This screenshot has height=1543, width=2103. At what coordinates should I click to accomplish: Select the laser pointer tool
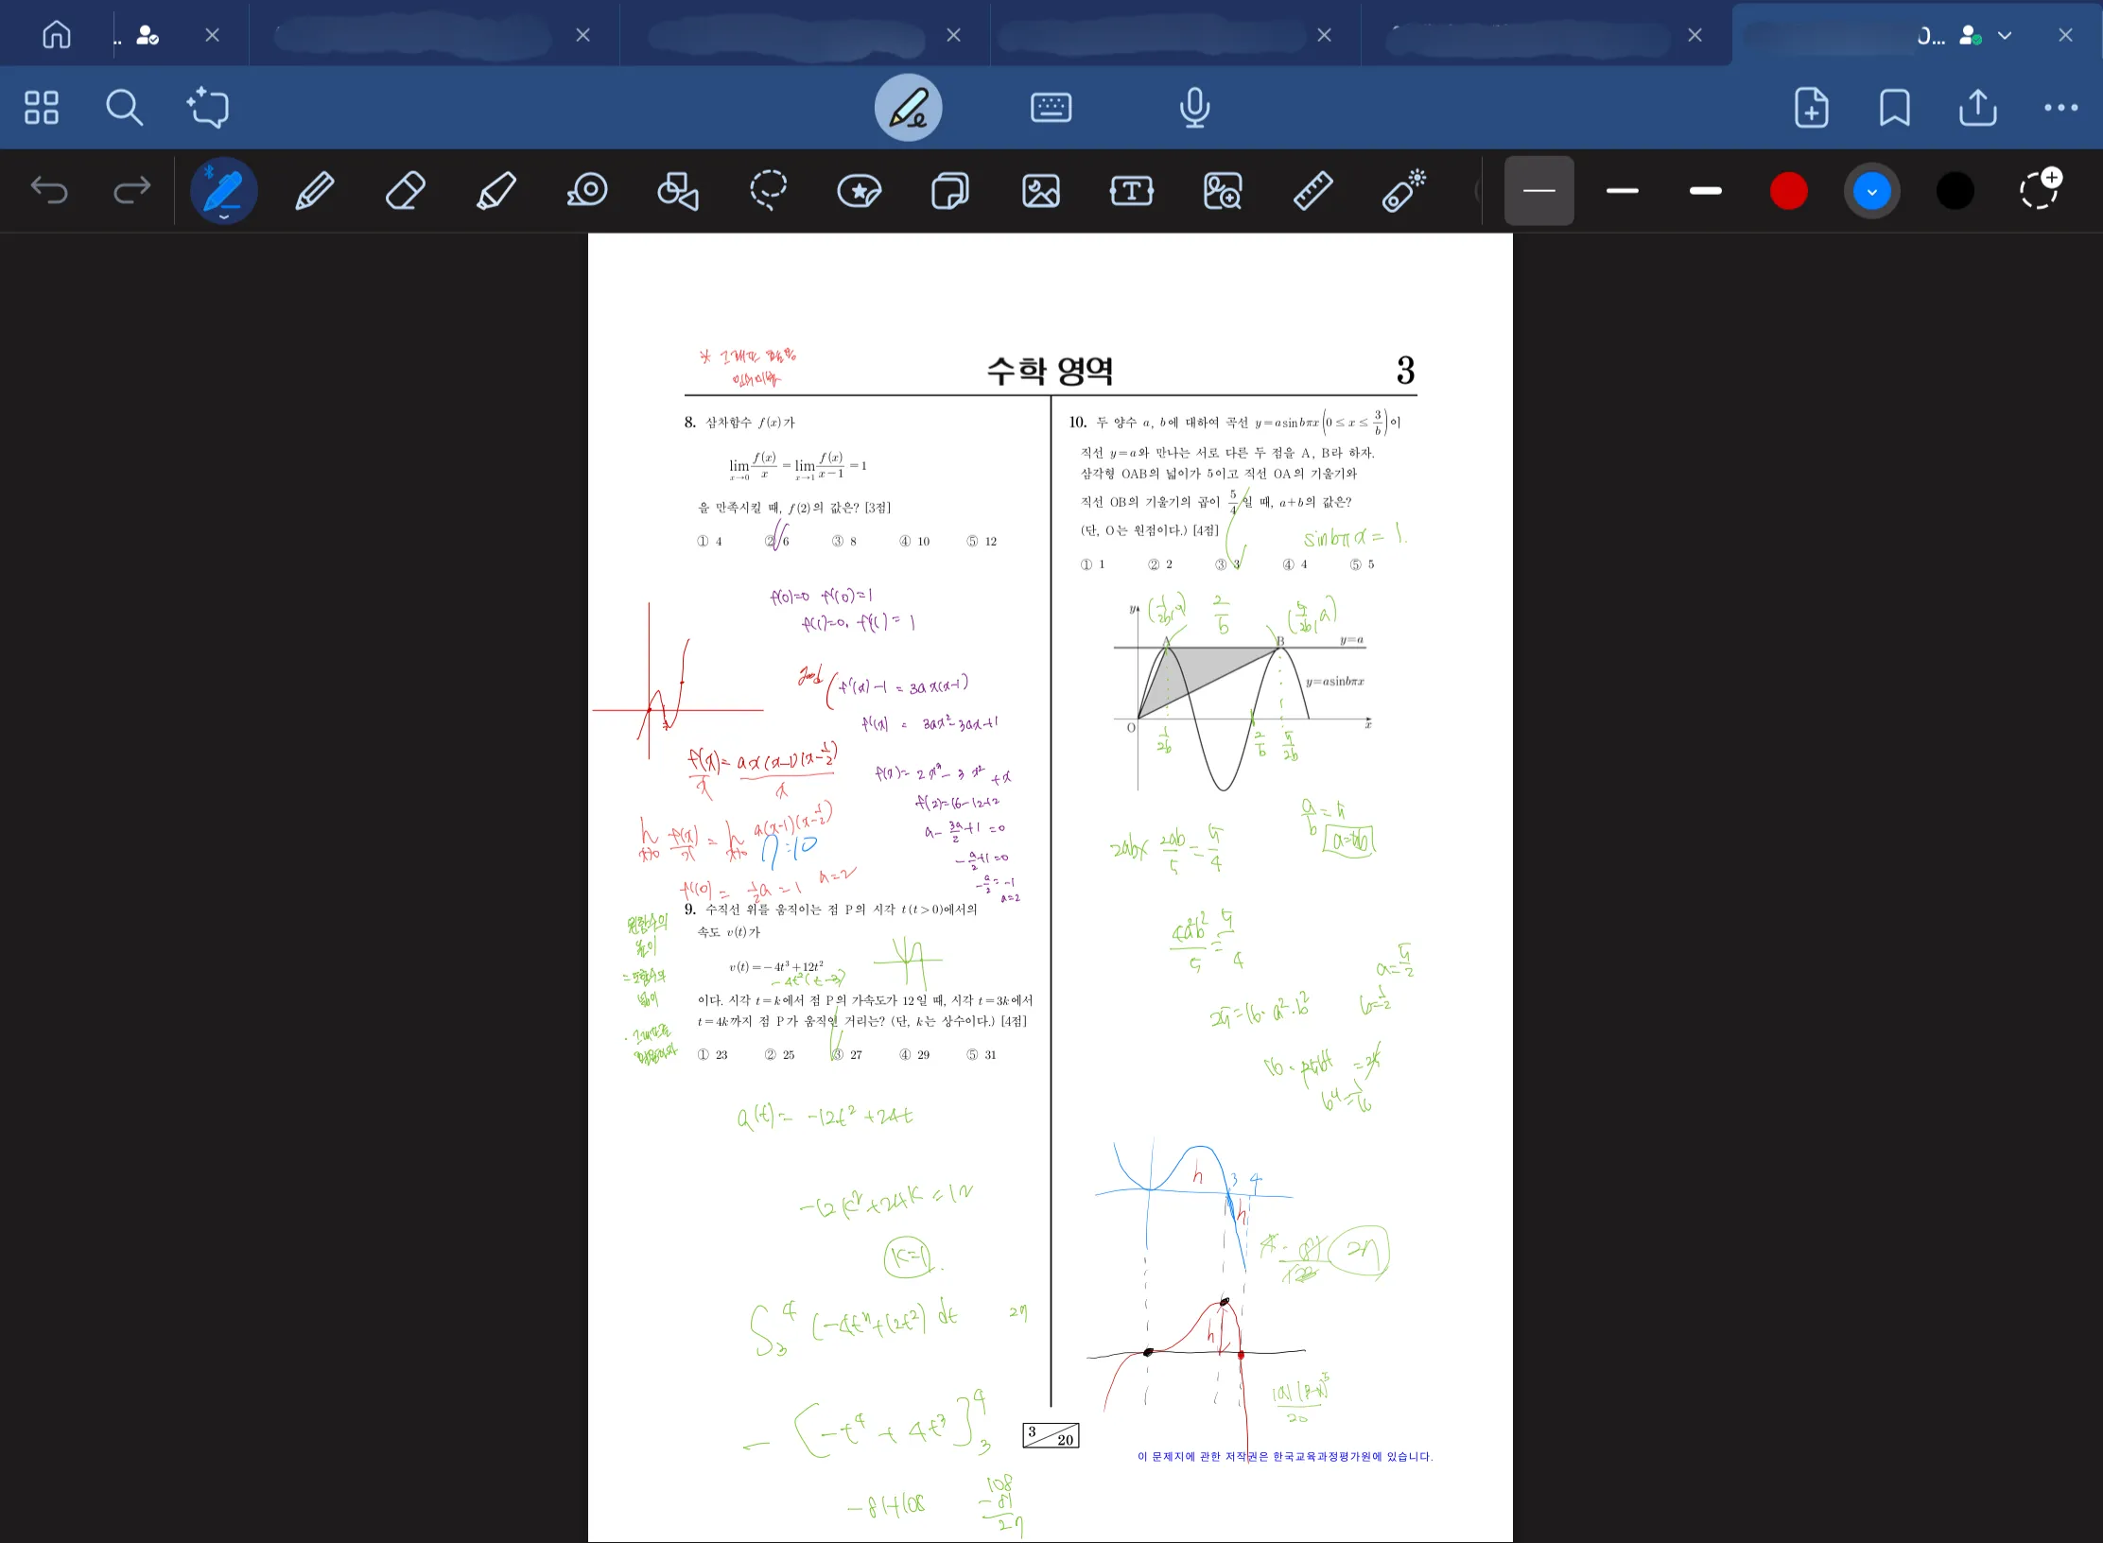[1403, 191]
